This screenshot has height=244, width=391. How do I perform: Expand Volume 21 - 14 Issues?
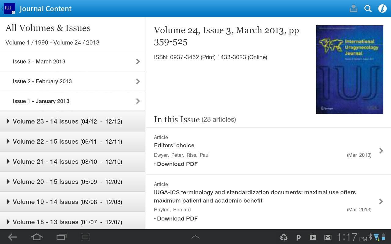72,162
